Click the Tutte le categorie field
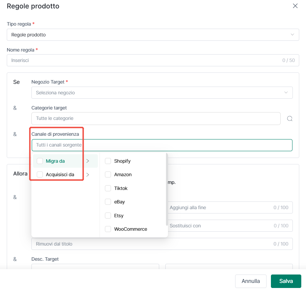This screenshot has height=290, width=306. pyautogui.click(x=156, y=119)
